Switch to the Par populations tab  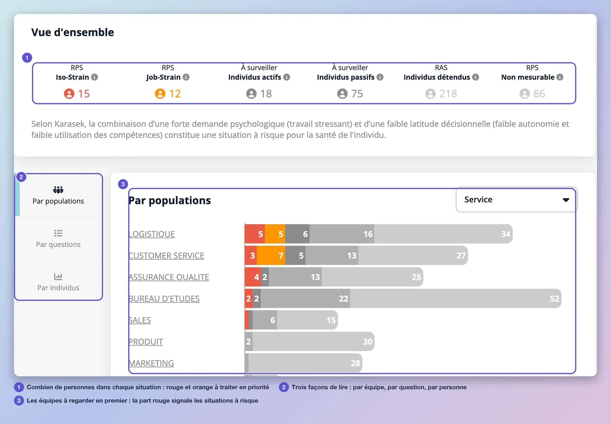tap(59, 195)
